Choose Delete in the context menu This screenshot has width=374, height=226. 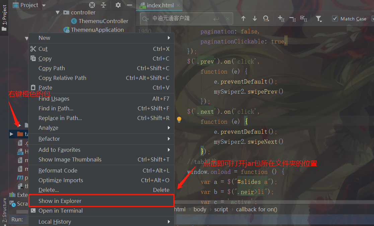point(101,190)
